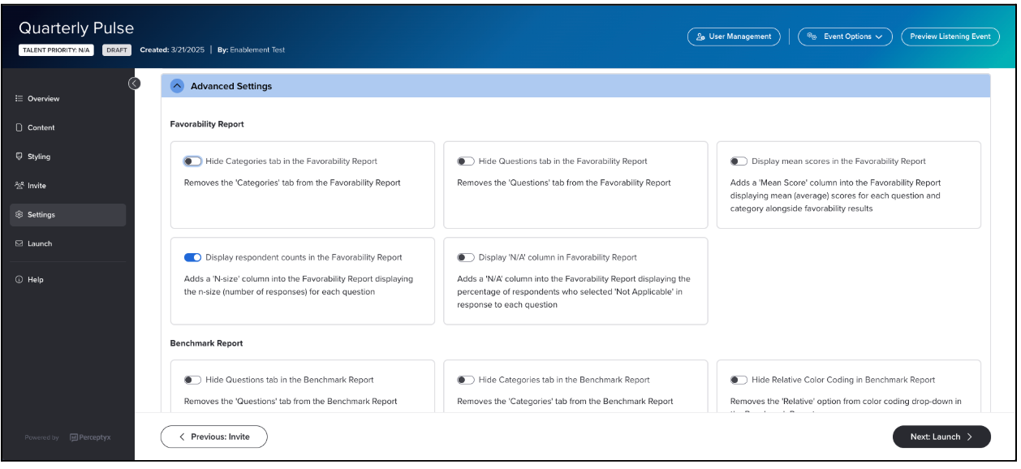
Task: Click description "Removes the 'Categories' tab from the Favorability Report"
Action: tap(292, 183)
